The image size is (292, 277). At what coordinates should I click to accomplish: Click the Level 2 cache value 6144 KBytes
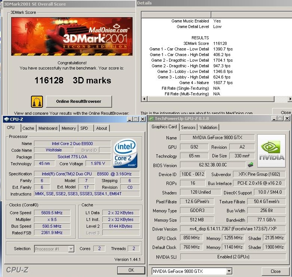[121, 226]
